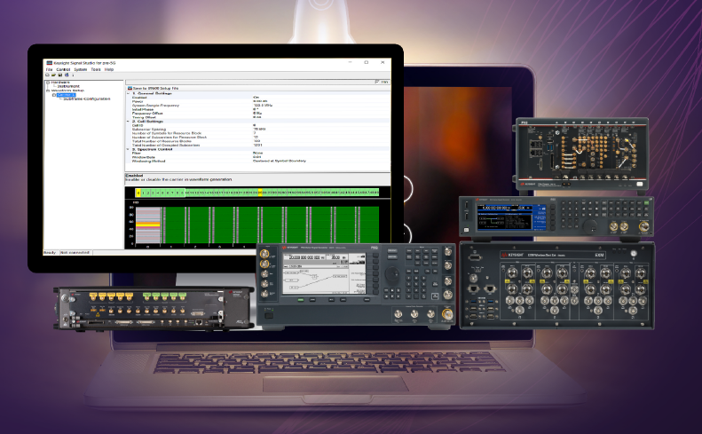Screen dimensions: 702x434
Task: Collapse the Hardware tree node
Action: [48, 83]
